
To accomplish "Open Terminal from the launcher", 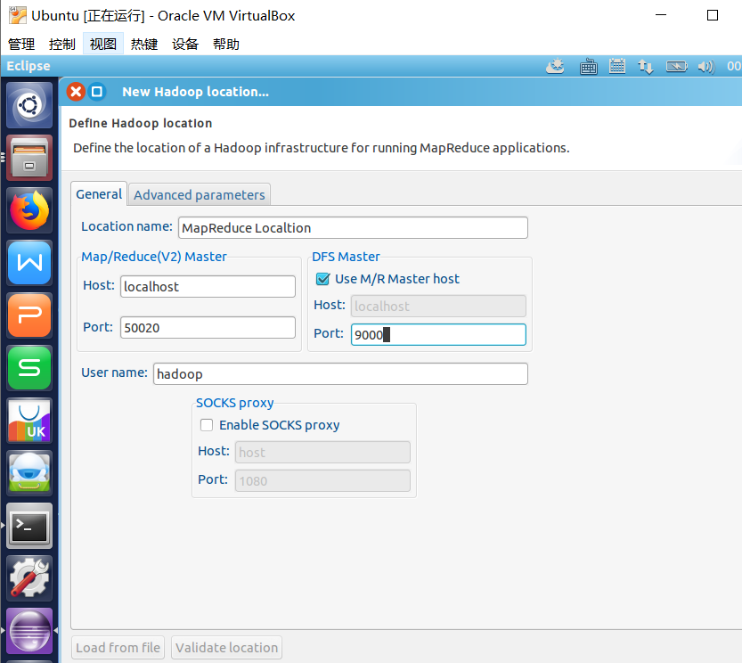I will (29, 526).
